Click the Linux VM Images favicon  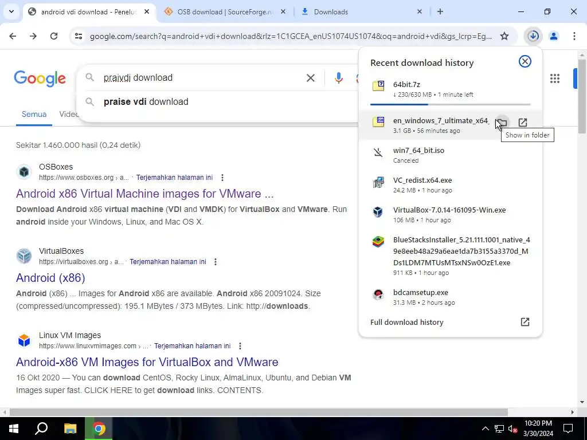24,340
